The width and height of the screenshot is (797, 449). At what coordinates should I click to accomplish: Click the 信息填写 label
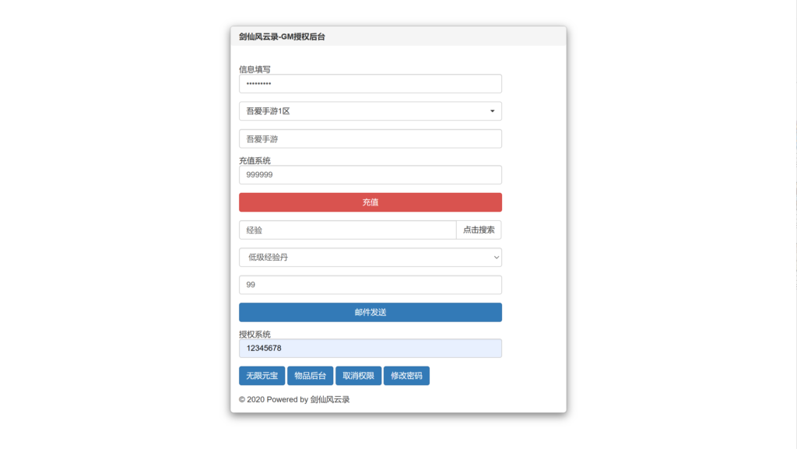pos(255,69)
